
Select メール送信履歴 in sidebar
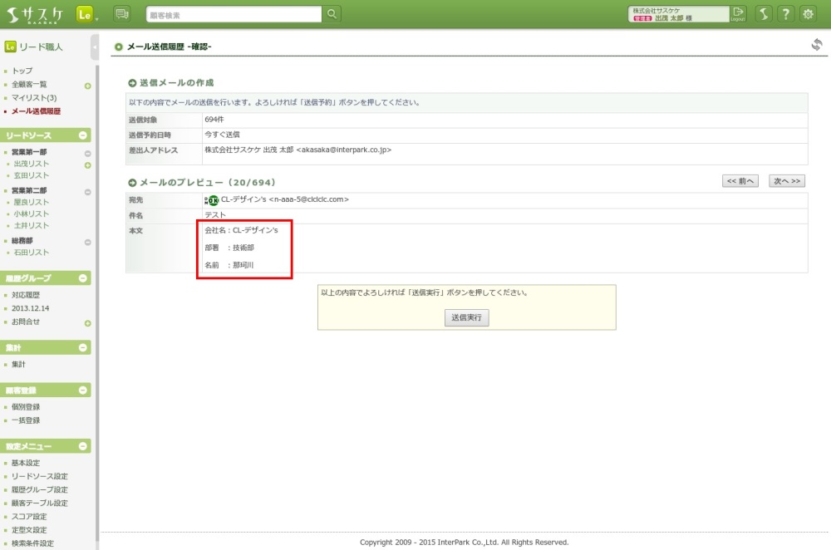(36, 111)
